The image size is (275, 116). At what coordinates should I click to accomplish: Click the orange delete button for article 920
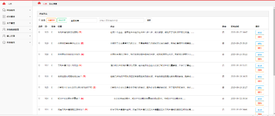(x=260, y=37)
